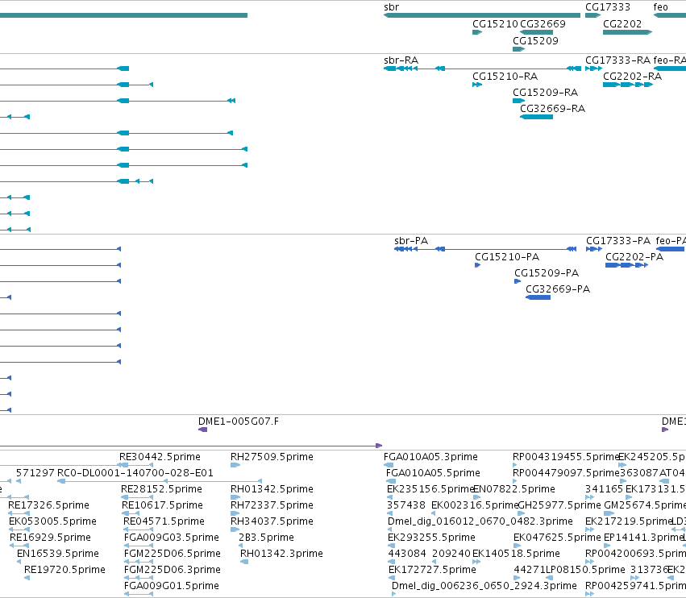This screenshot has height=598, width=686.
Task: Select the RE04571.5prime EST
Action: [139, 529]
